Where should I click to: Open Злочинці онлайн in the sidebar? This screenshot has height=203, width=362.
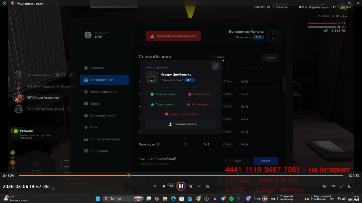tap(104, 115)
